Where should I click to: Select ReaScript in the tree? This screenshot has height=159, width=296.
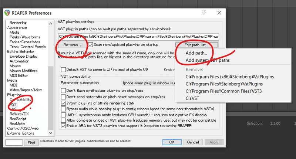18,119
